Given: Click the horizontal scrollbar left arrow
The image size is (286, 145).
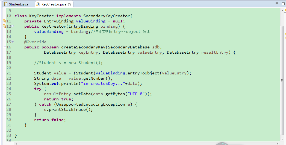Looking at the screenshot, I should click(x=16, y=144).
